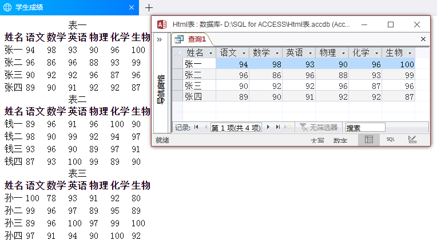Select the 学生成绩 browser tab
437x240 pixels.
click(69, 7)
